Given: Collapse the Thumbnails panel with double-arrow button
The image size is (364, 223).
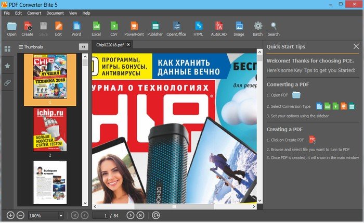Looking at the screenshot, I should [83, 47].
